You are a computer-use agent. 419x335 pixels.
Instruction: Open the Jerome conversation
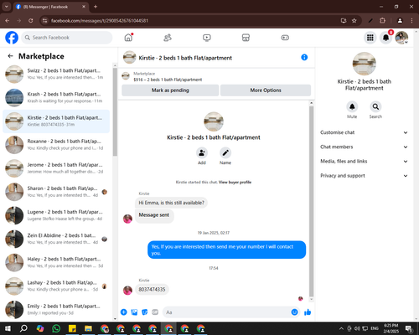(x=56, y=168)
